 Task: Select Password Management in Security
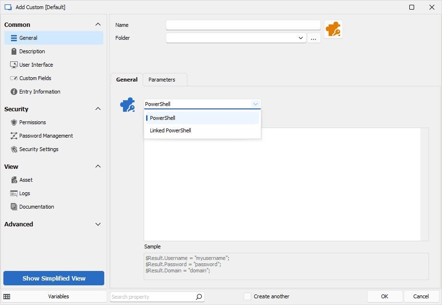[46, 136]
